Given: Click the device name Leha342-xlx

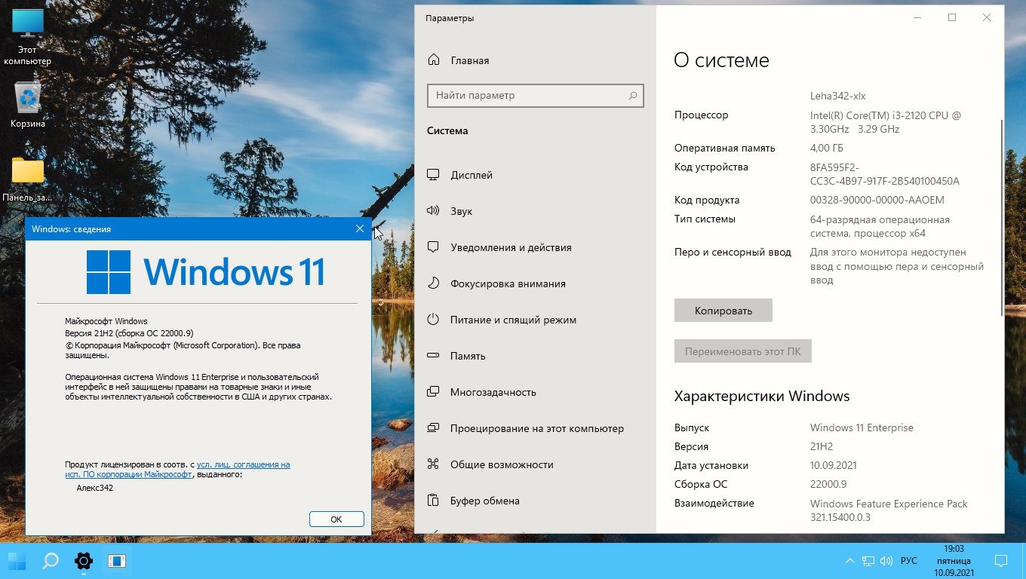Looking at the screenshot, I should point(838,96).
